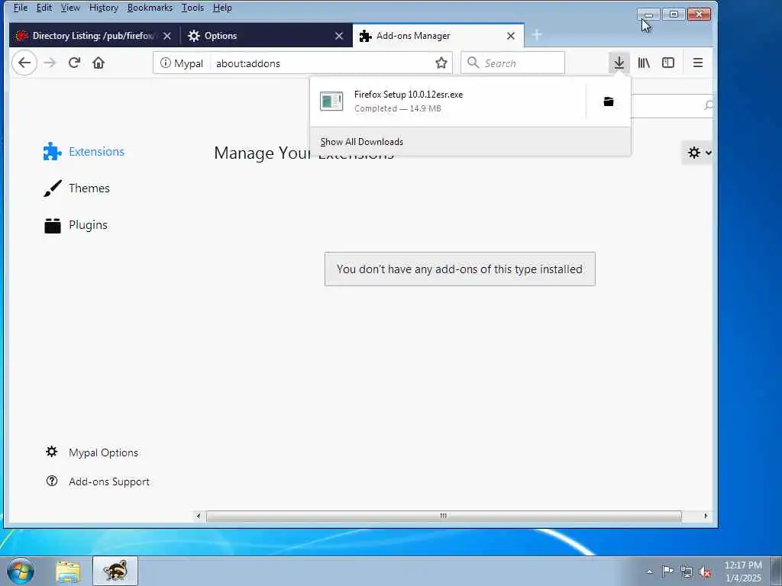Open a new tab with plus button
The width and height of the screenshot is (782, 586).
tap(537, 35)
